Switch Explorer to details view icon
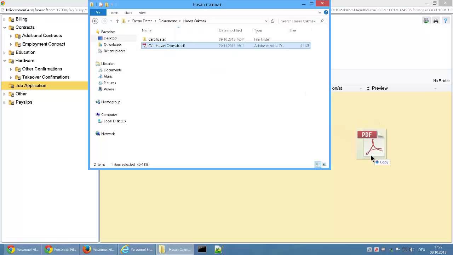The image size is (453, 255). coord(318,164)
